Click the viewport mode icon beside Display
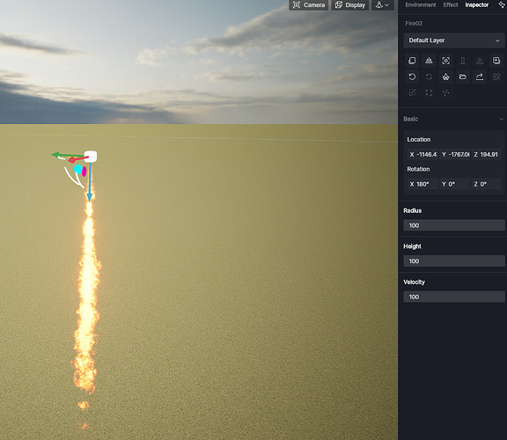The image size is (507, 440). tap(383, 5)
